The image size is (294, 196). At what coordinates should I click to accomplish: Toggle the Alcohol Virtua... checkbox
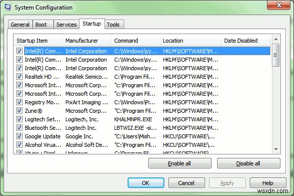(19, 145)
